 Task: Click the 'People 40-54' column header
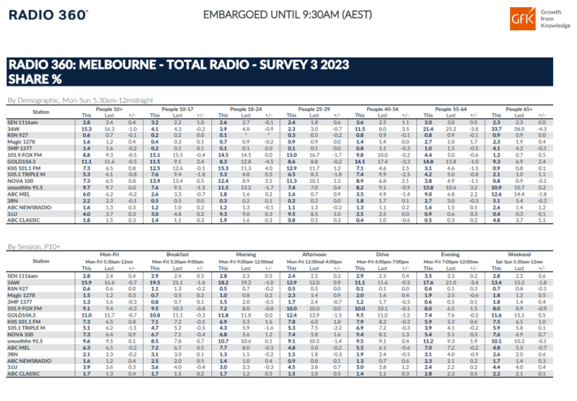382,109
